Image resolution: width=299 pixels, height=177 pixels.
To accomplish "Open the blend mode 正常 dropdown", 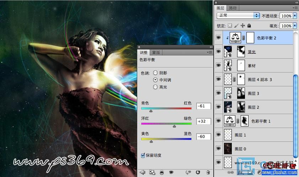I will click(238, 15).
